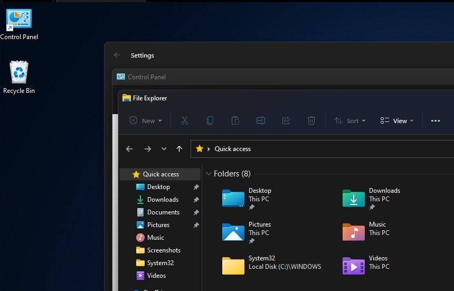Click the Quick access address bar
This screenshot has width=454, height=291.
click(x=317, y=149)
